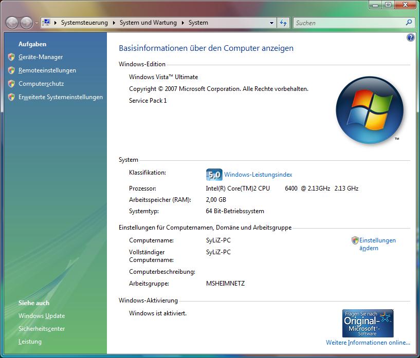This screenshot has width=420, height=358.
Task: Expand the arrow before the System breadcrumb
Action: click(x=183, y=23)
